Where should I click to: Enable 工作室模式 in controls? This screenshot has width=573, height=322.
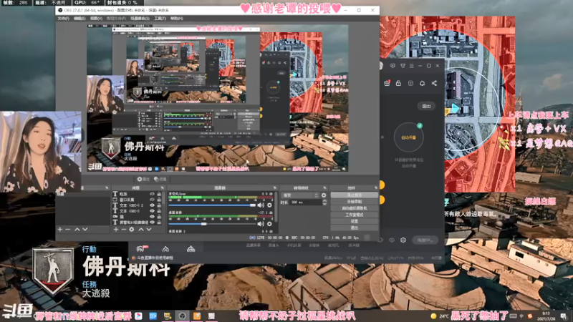354,215
